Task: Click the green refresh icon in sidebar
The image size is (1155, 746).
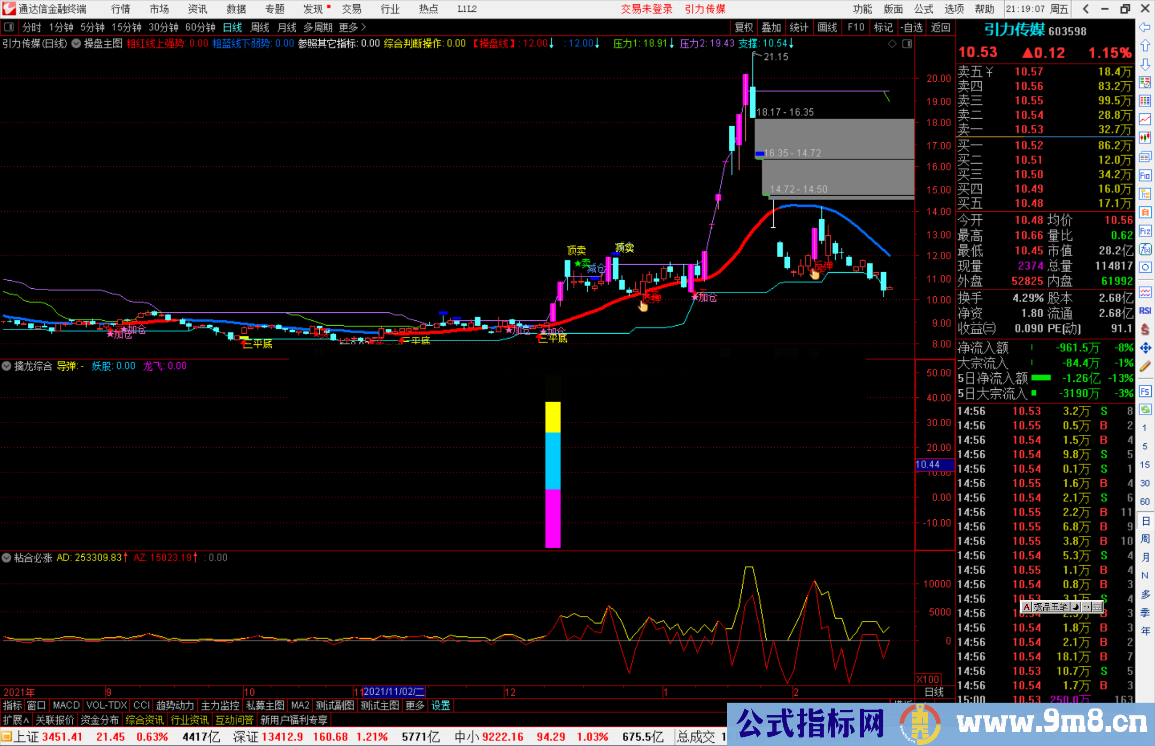Action: coord(1145,410)
